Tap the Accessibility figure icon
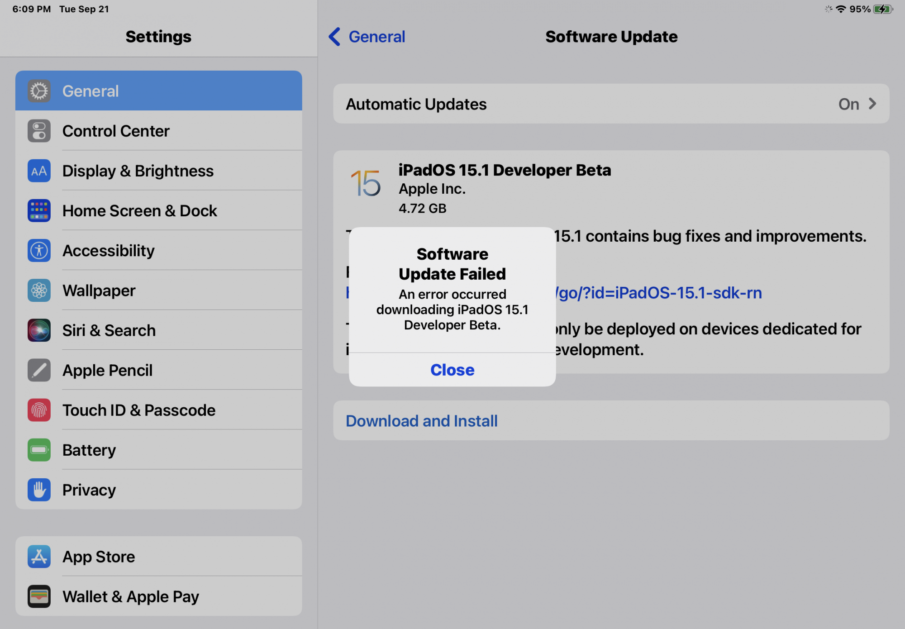Viewport: 905px width, 629px height. [39, 250]
